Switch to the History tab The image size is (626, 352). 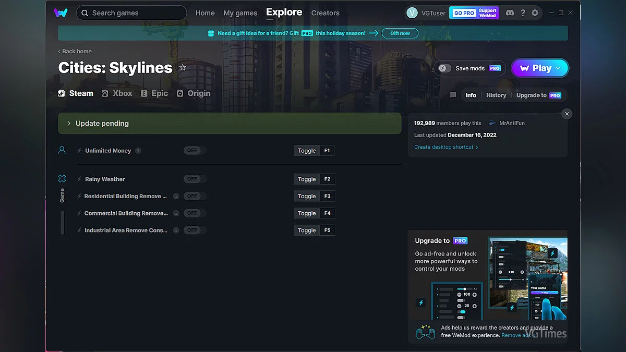coord(496,95)
